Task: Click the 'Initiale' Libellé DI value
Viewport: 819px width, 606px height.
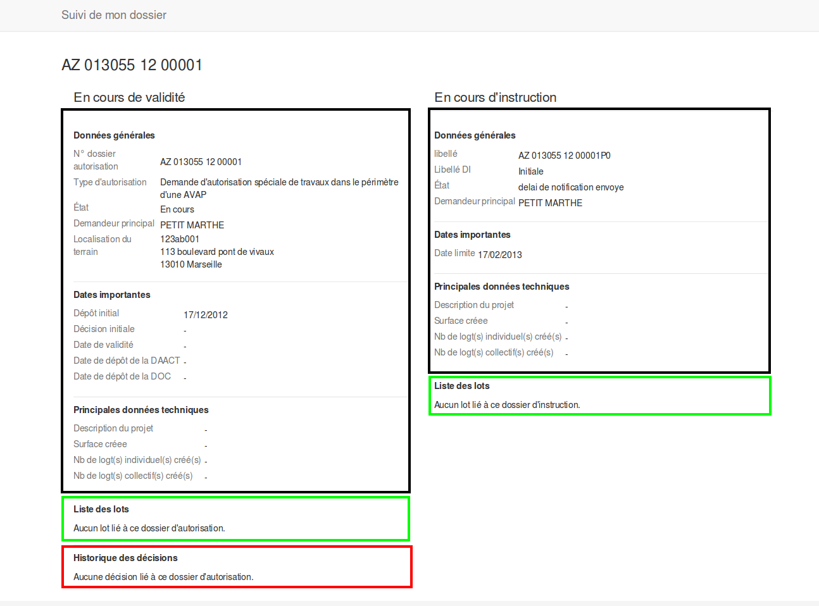Action: point(530,171)
